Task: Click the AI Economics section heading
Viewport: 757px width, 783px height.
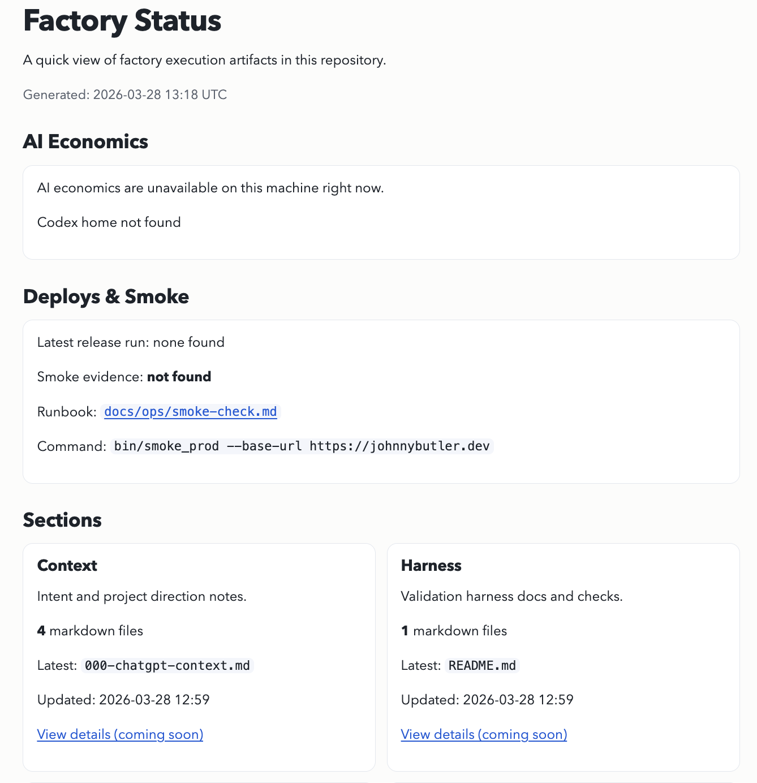Action: [x=85, y=142]
